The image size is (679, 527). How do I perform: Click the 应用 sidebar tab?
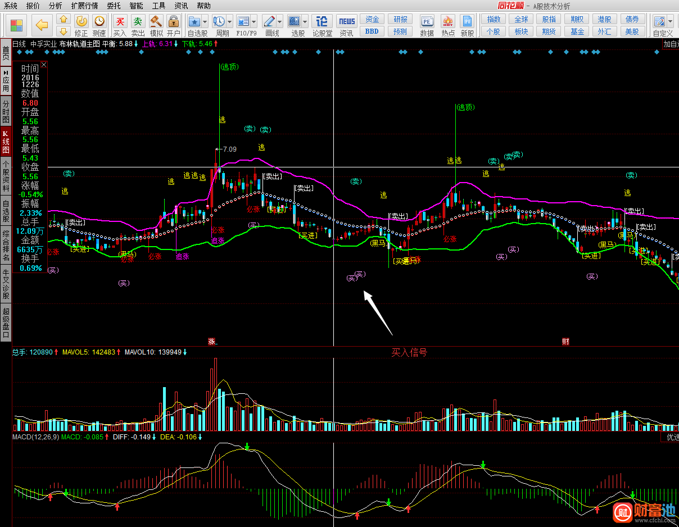tap(6, 82)
